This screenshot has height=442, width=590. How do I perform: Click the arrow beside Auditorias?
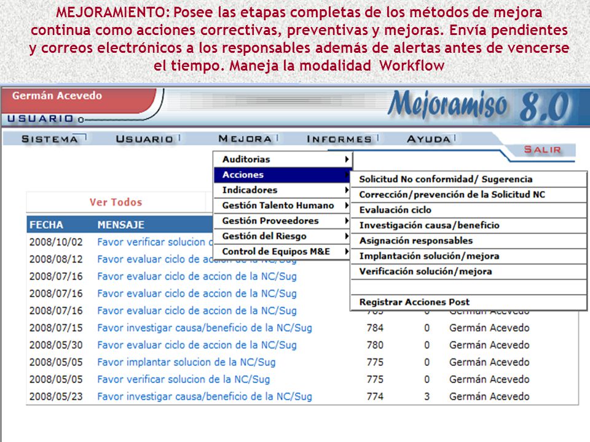(347, 160)
